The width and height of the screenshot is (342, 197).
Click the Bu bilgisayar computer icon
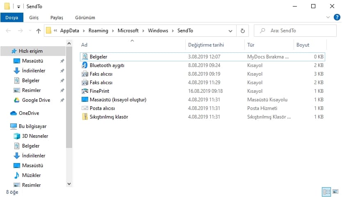pos(14,126)
